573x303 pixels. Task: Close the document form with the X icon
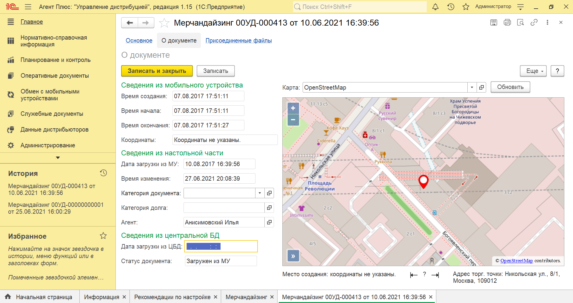point(561,22)
